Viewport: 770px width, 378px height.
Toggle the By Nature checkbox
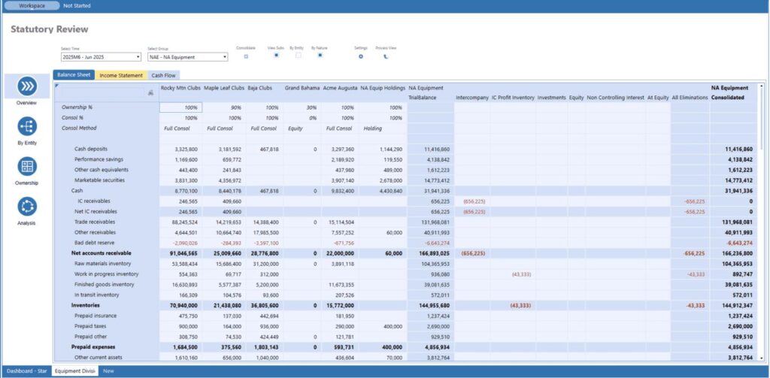coord(320,56)
